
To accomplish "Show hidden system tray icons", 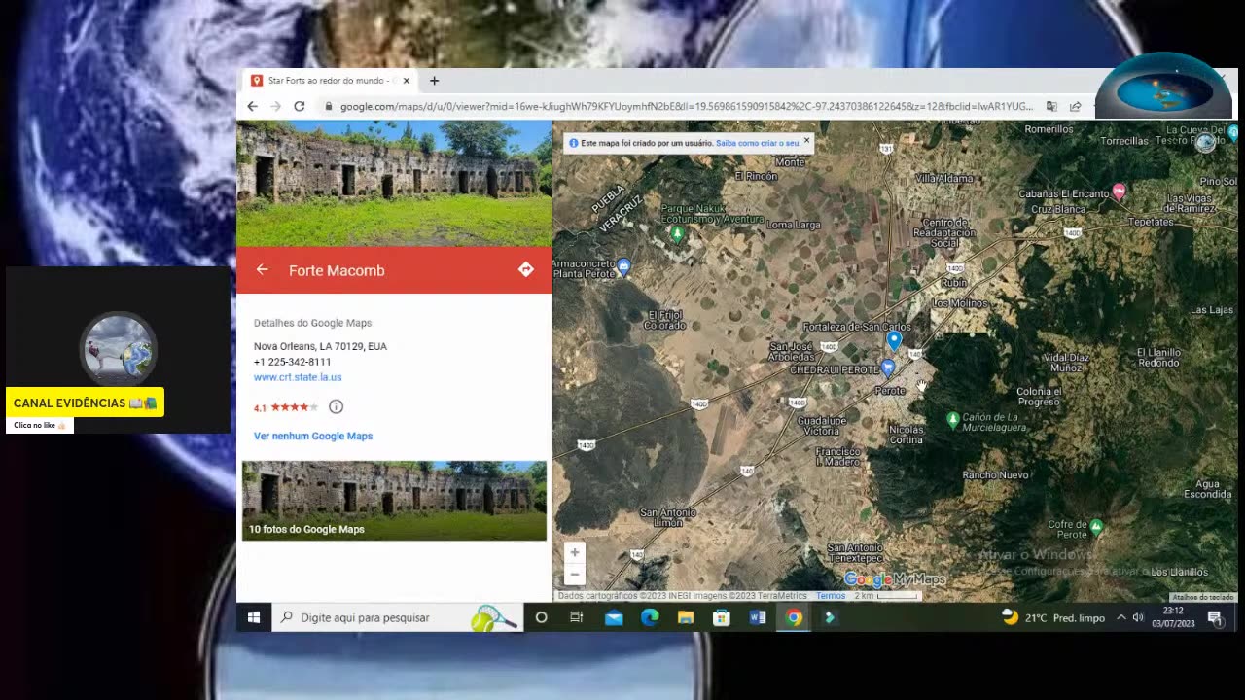I will [1120, 617].
